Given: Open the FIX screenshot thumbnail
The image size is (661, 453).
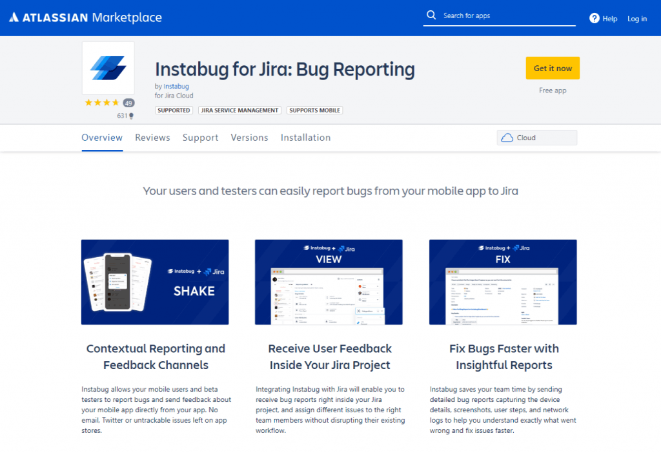Looking at the screenshot, I should [503, 282].
